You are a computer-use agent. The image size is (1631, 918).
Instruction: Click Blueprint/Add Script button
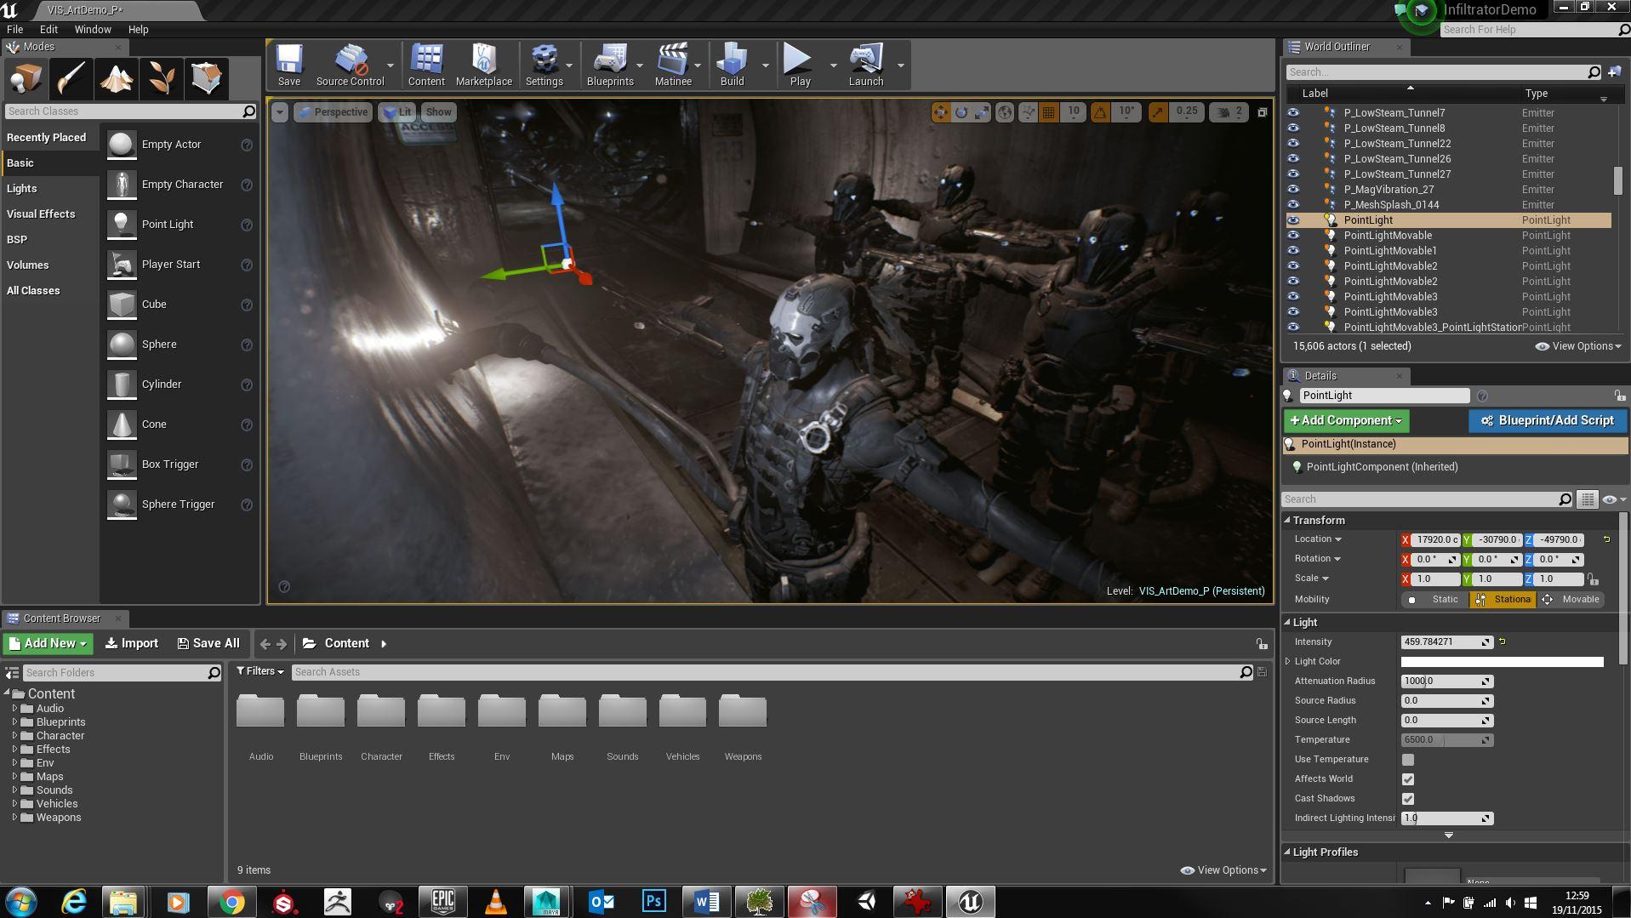[x=1547, y=420]
